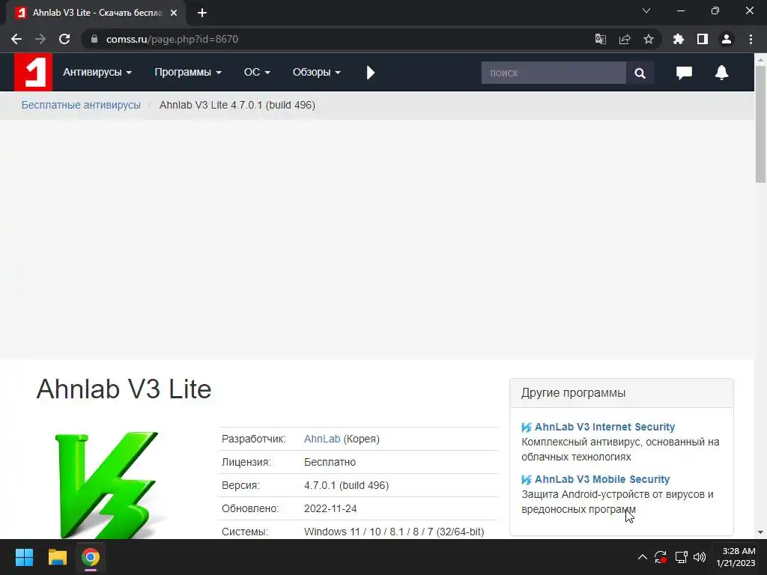Click the Разработчик: table label
The width and height of the screenshot is (767, 575).
(253, 439)
